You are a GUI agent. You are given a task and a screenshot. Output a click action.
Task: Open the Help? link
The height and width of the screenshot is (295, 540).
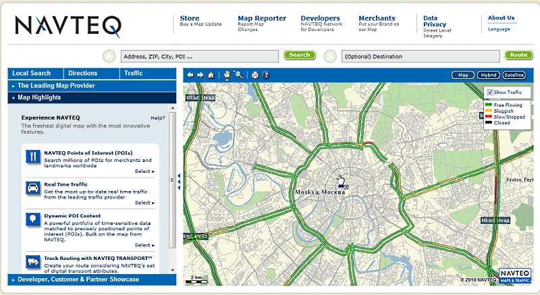pyautogui.click(x=158, y=117)
